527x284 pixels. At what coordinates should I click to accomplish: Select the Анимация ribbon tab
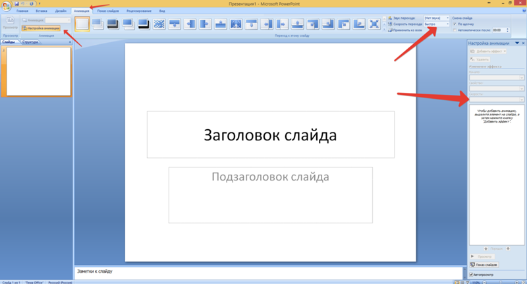pyautogui.click(x=82, y=11)
